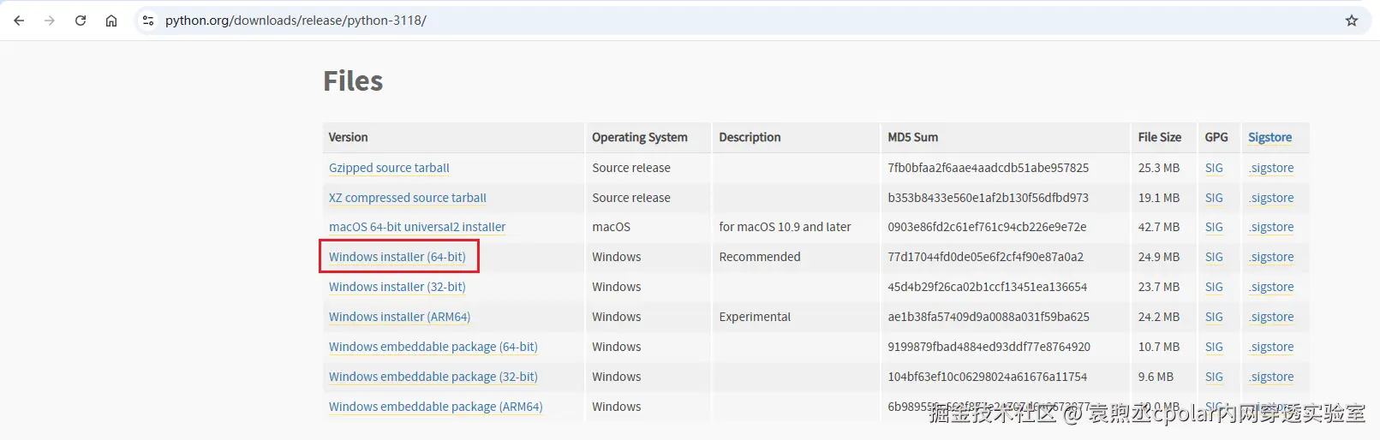View site information icon in address bar
The height and width of the screenshot is (440, 1380).
pyautogui.click(x=148, y=21)
